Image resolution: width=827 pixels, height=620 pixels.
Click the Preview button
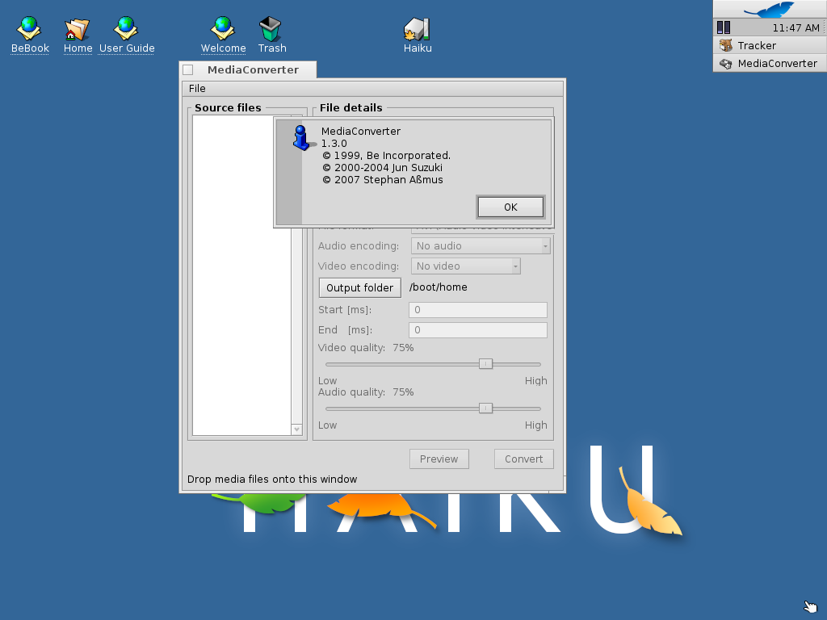pos(439,459)
